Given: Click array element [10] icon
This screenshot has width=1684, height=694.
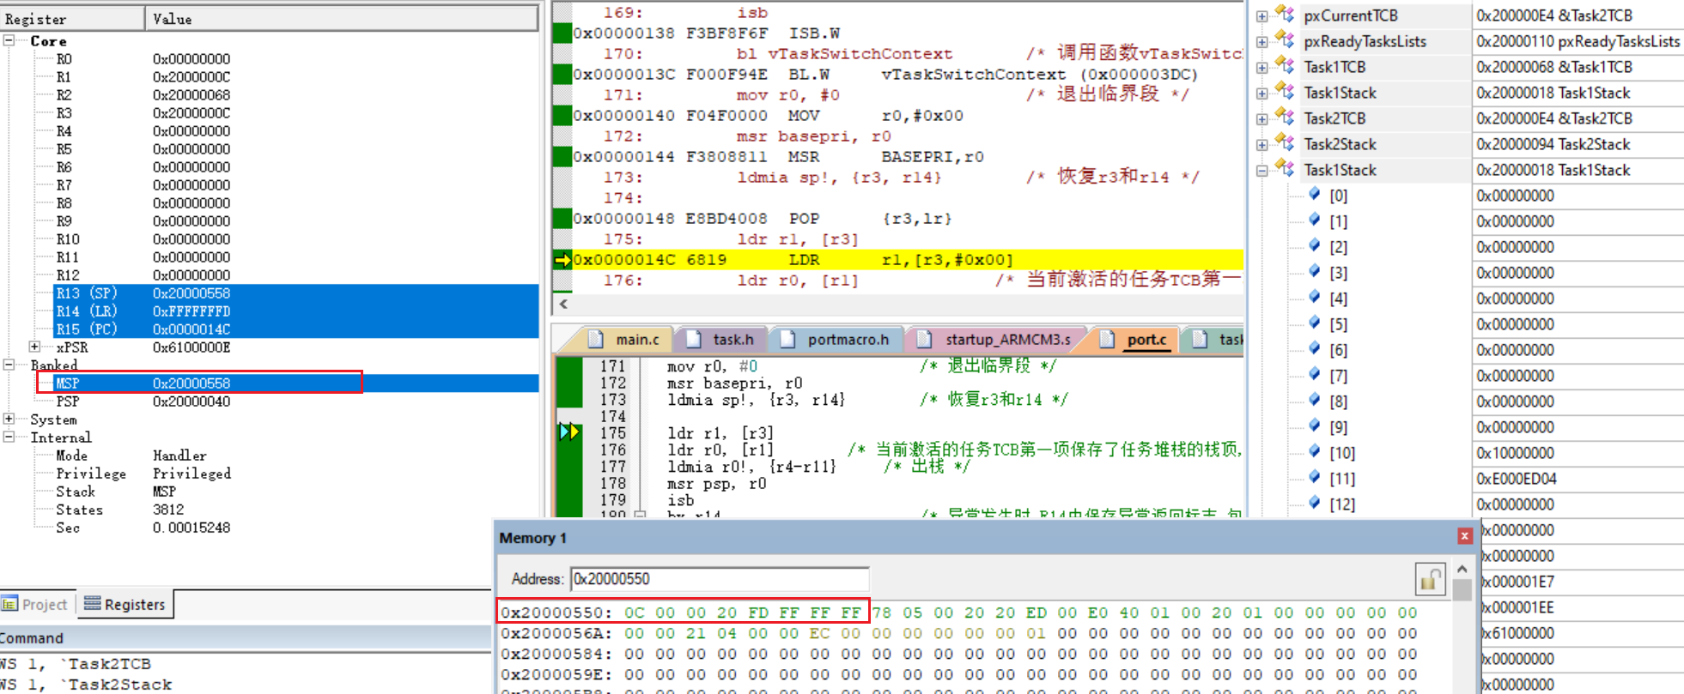Looking at the screenshot, I should pos(1314,452).
